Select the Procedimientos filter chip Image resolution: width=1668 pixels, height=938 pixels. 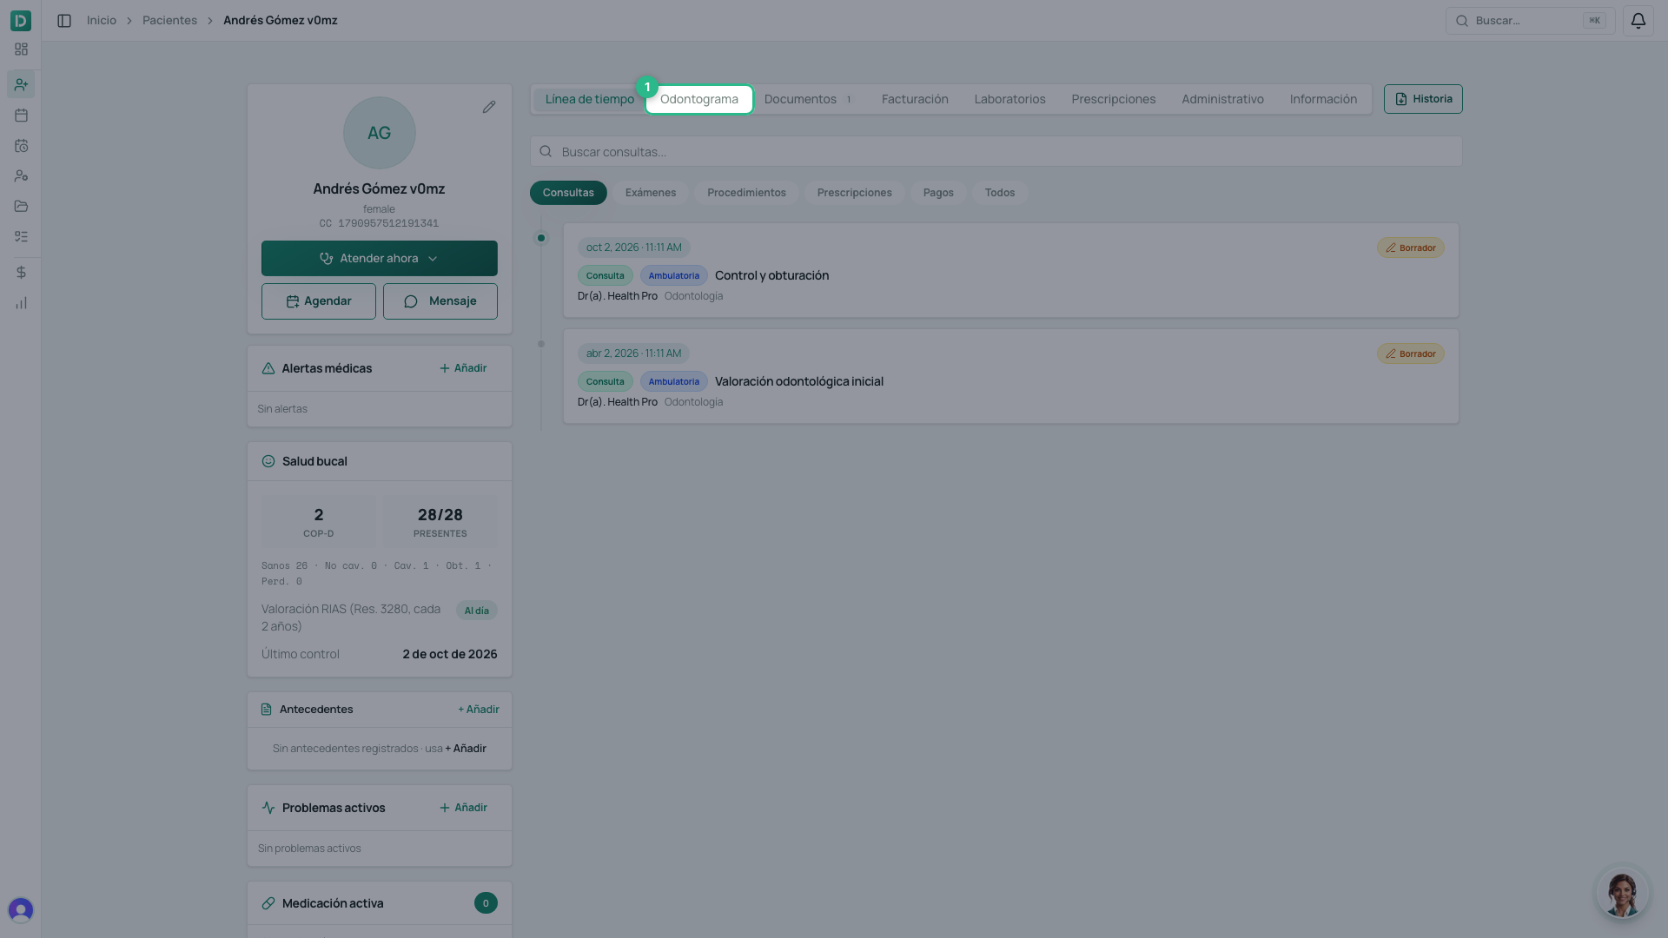[x=746, y=193]
